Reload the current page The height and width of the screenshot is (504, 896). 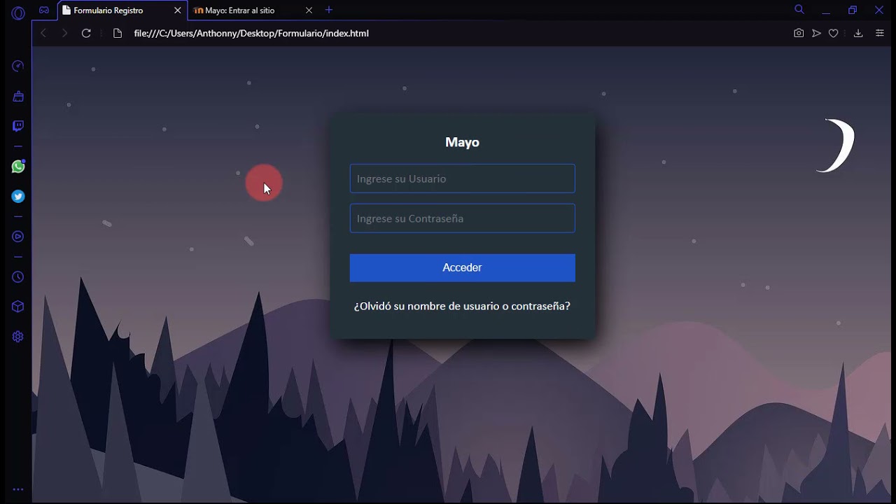(x=86, y=33)
